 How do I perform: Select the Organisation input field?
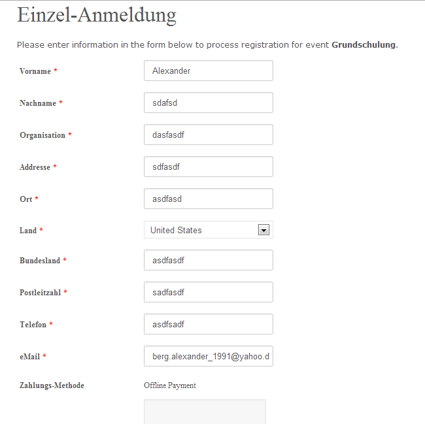click(x=209, y=135)
